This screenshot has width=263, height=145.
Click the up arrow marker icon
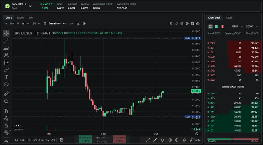(x=184, y=140)
